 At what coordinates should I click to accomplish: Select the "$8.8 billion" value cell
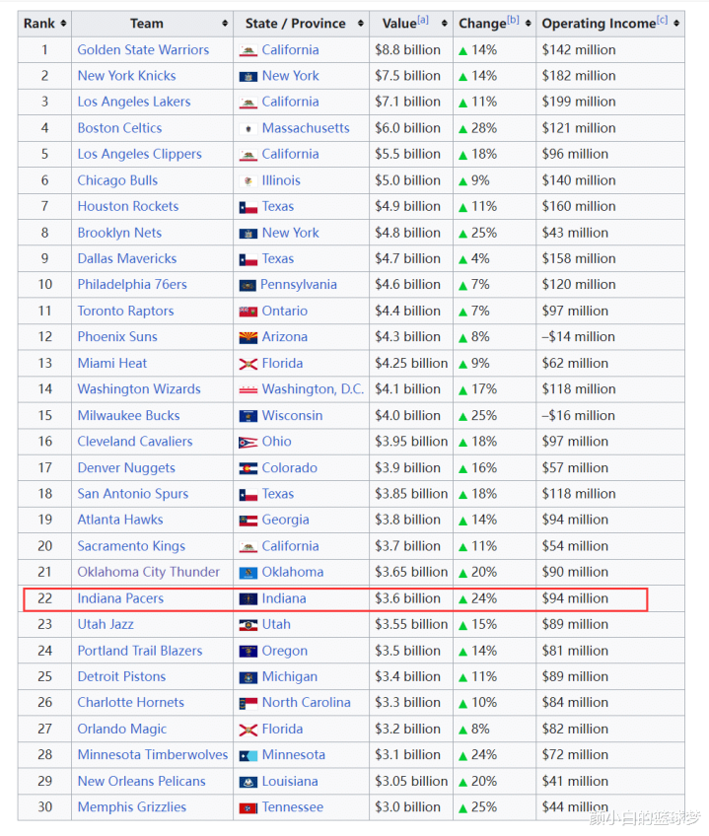click(411, 49)
